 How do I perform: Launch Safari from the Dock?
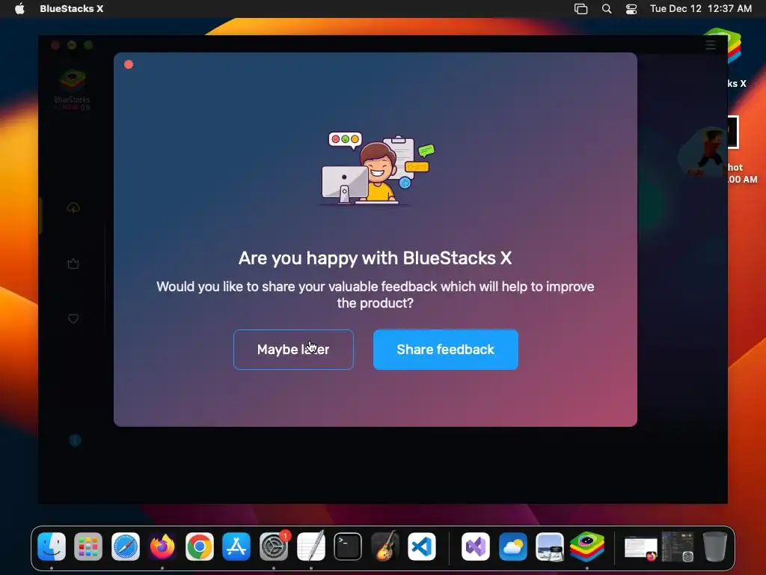coord(126,546)
